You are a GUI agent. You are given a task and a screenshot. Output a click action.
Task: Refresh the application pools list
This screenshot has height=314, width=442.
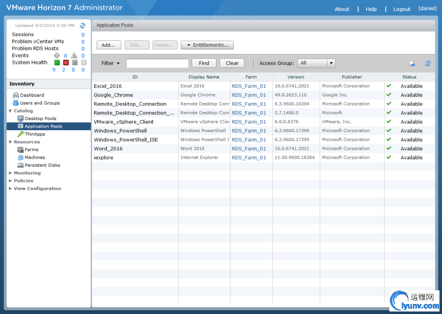(x=428, y=63)
